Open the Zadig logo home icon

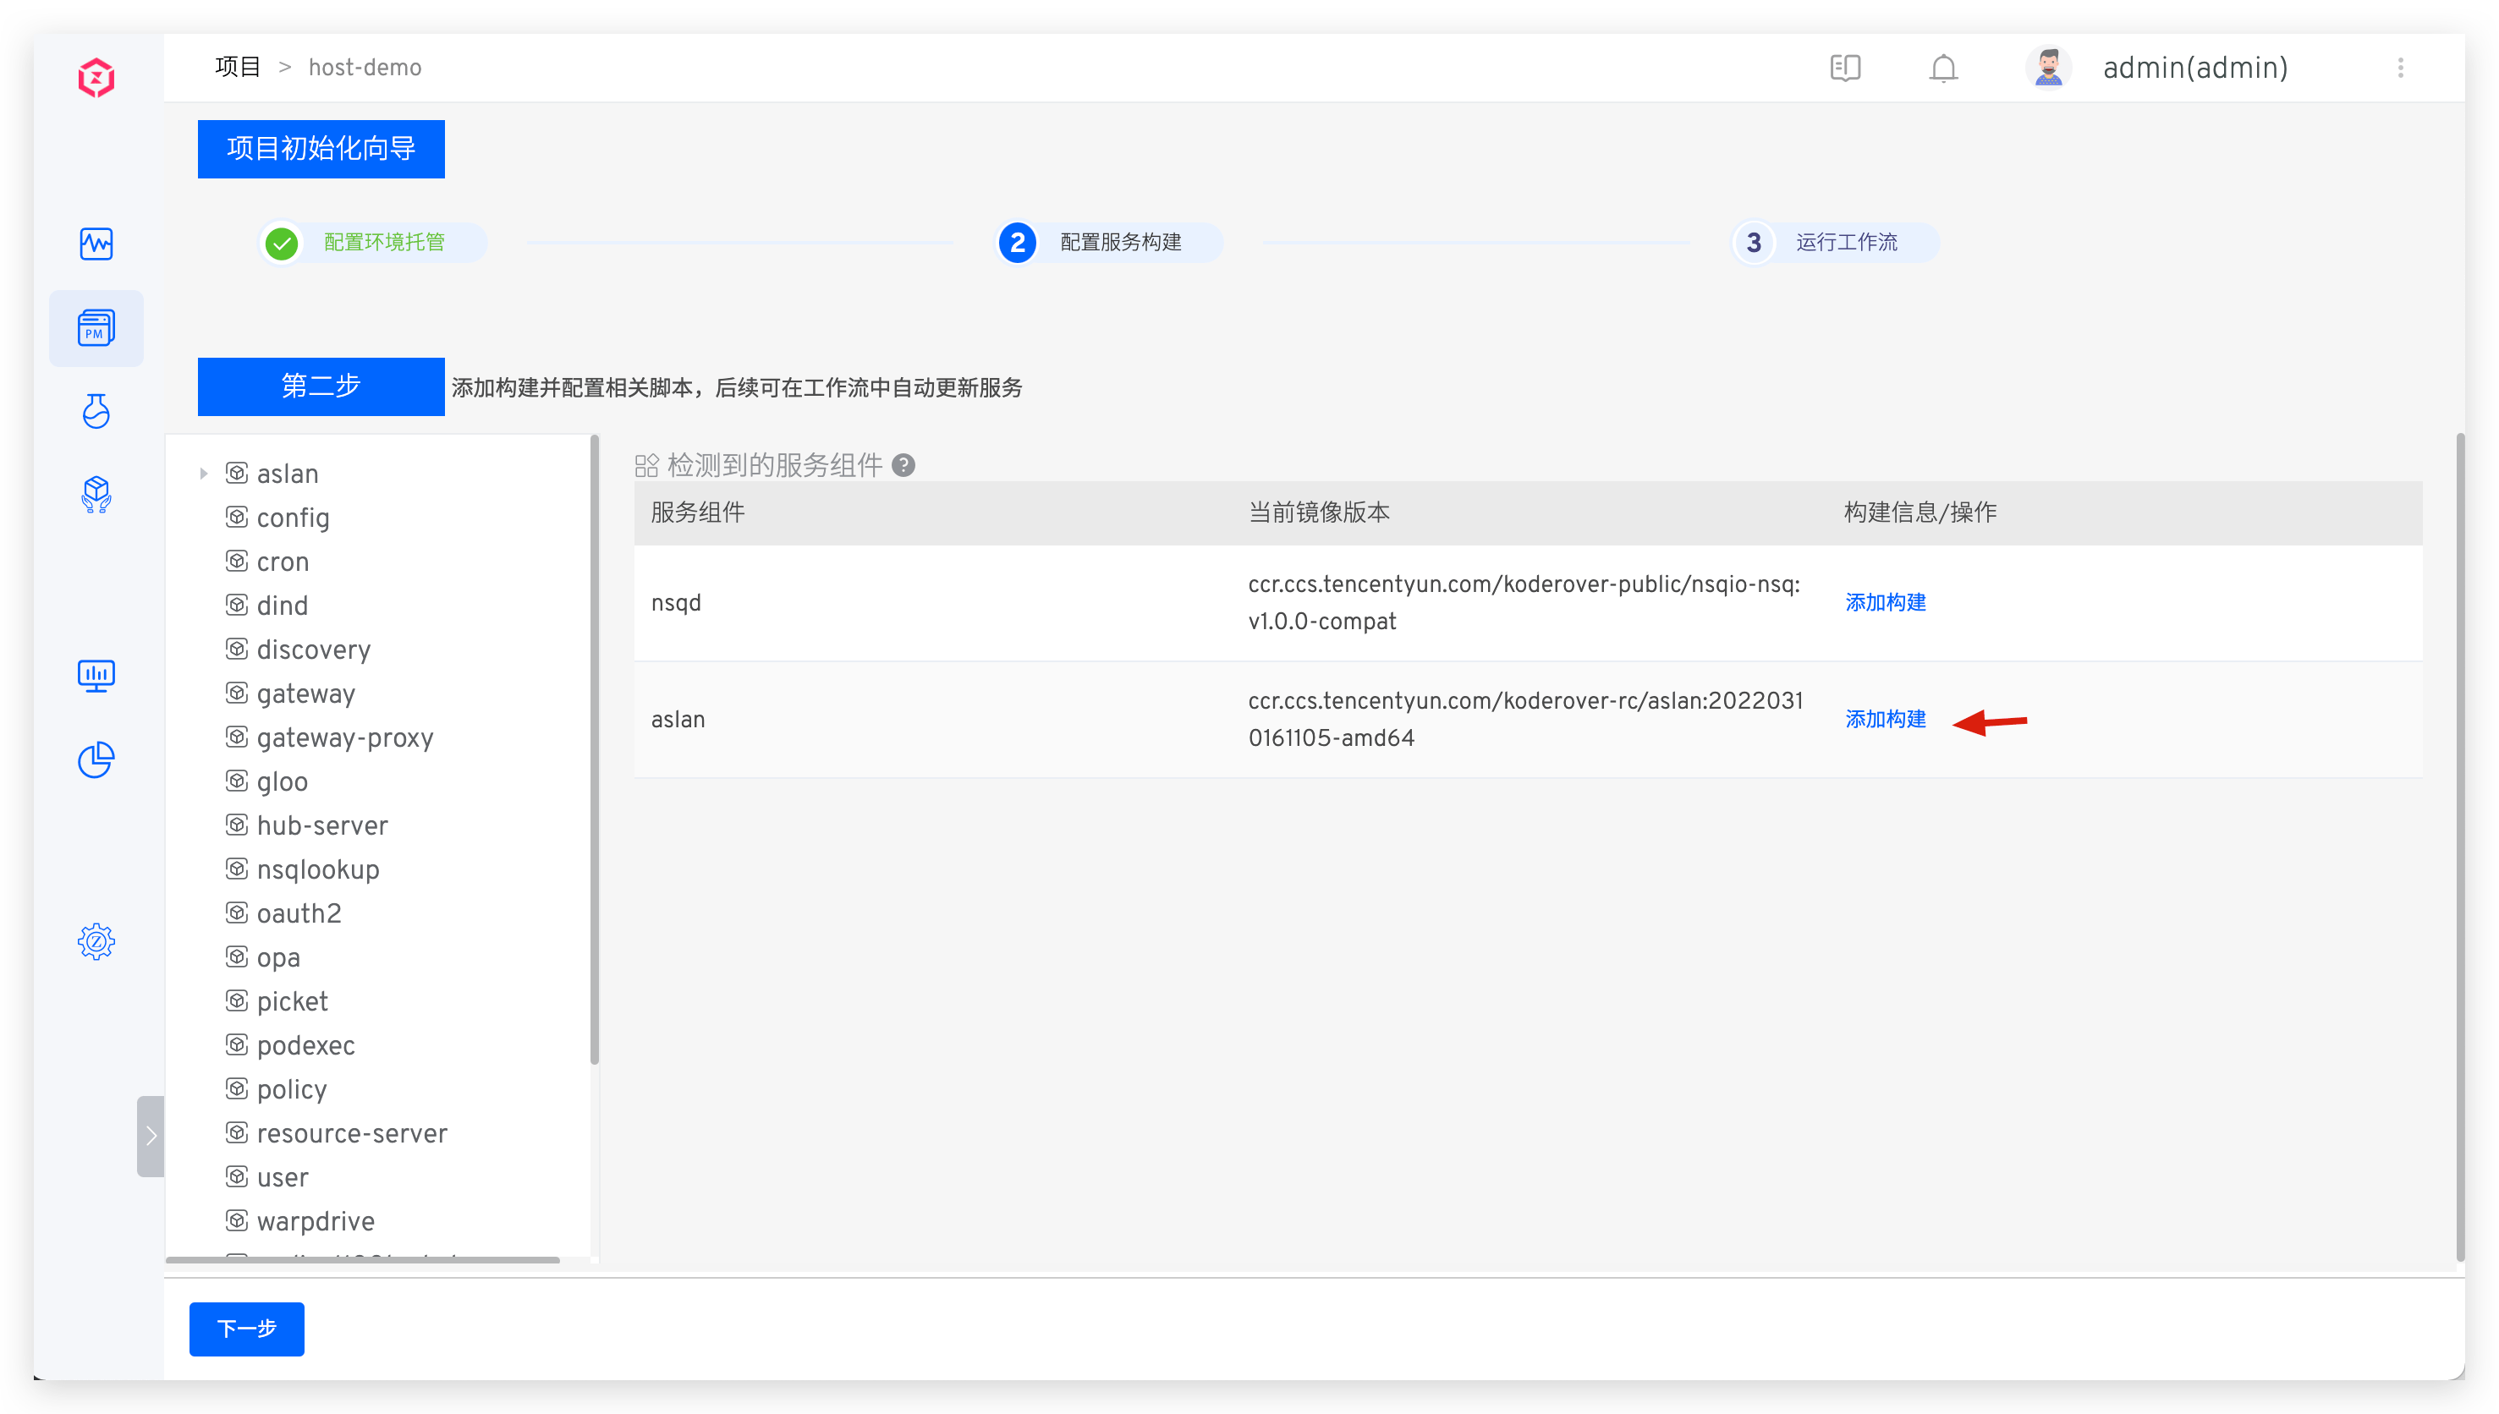click(96, 78)
